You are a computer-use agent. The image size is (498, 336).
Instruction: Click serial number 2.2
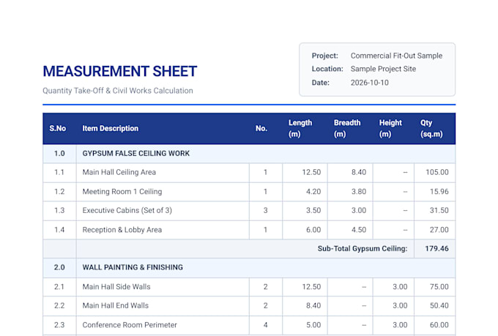click(59, 305)
